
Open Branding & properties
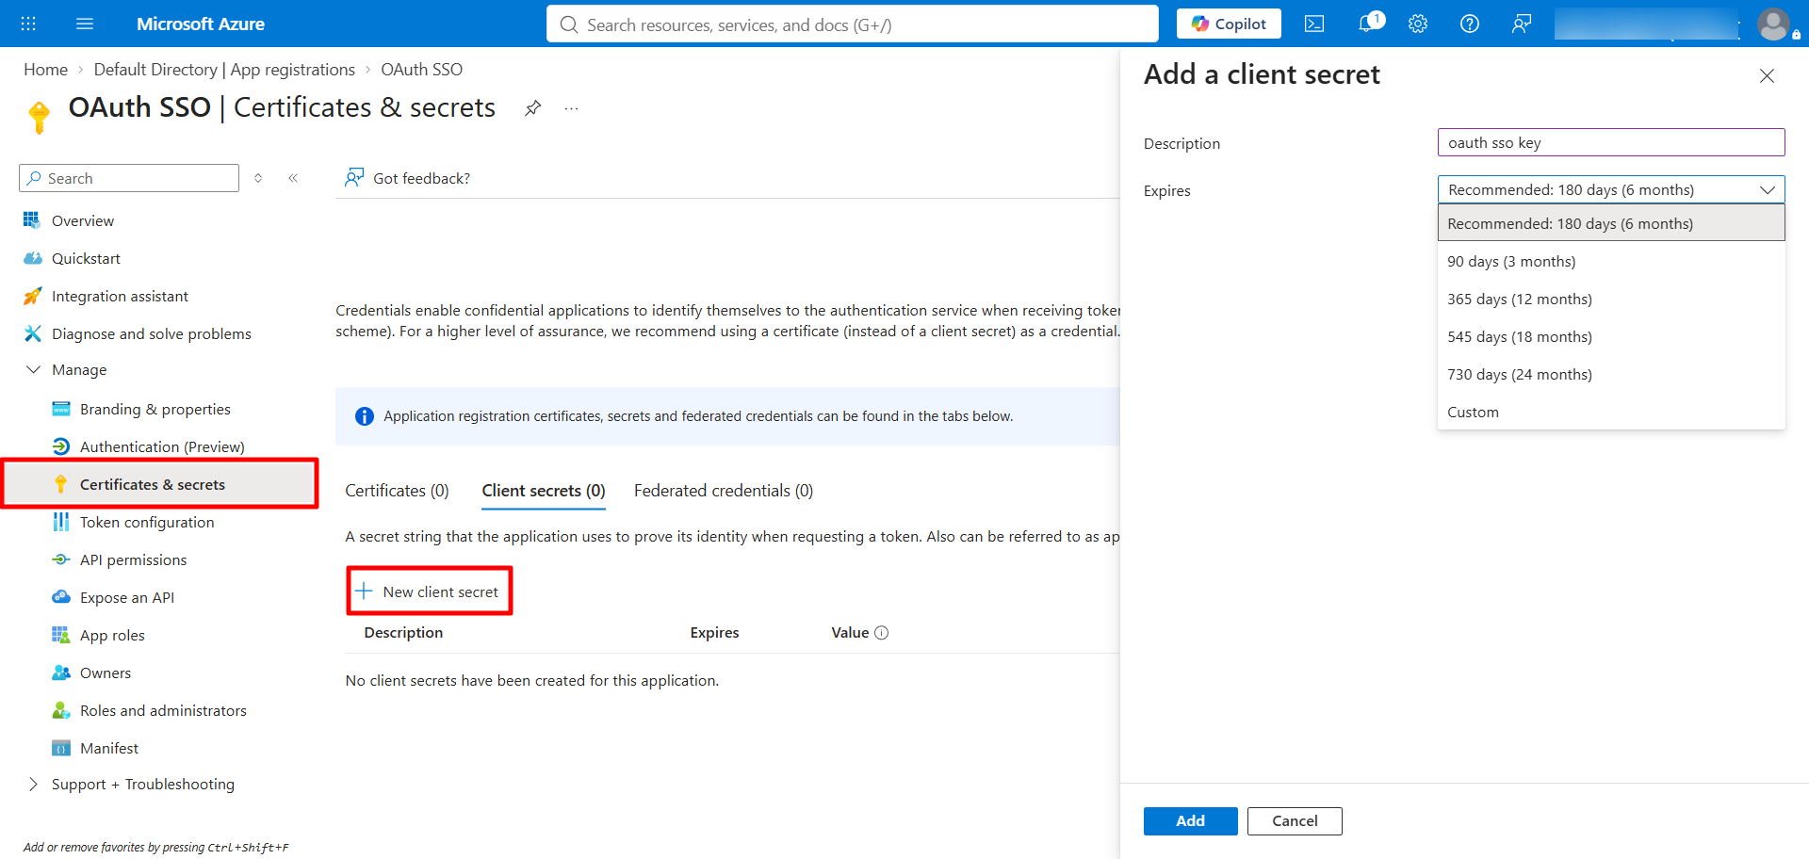point(155,409)
